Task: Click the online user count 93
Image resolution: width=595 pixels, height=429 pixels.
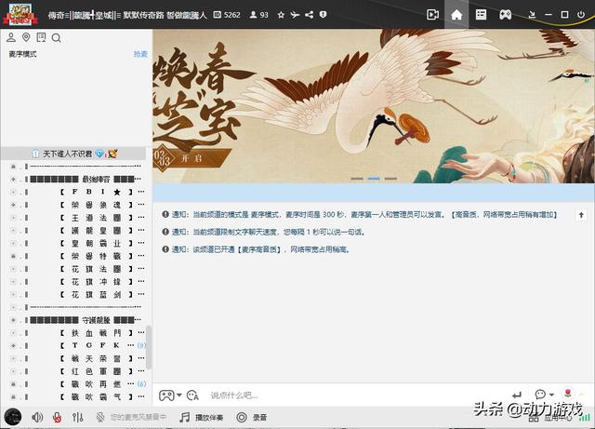Action: [x=258, y=15]
